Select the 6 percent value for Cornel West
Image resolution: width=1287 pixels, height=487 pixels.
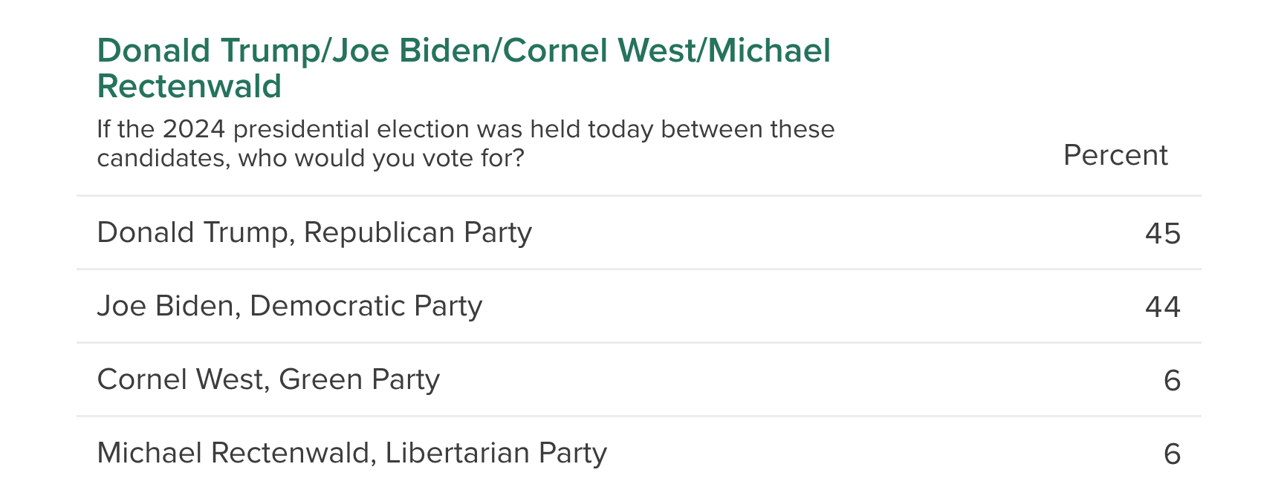(1172, 380)
